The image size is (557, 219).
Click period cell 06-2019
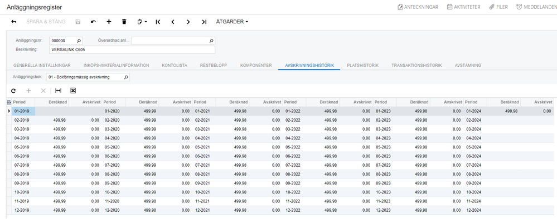tap(23, 156)
